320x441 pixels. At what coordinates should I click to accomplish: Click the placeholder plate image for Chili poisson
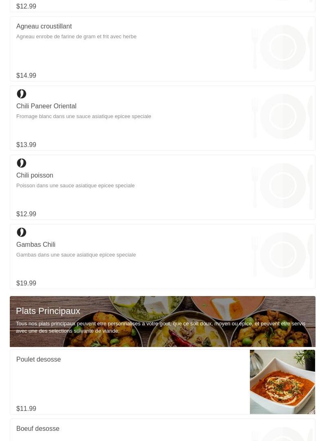coord(282,186)
